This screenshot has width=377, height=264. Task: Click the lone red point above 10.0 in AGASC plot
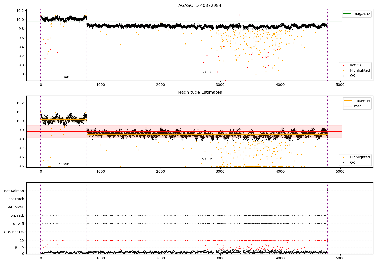point(239,15)
